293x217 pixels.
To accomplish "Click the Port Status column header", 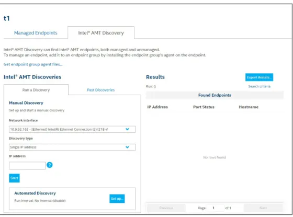I will coord(204,107).
